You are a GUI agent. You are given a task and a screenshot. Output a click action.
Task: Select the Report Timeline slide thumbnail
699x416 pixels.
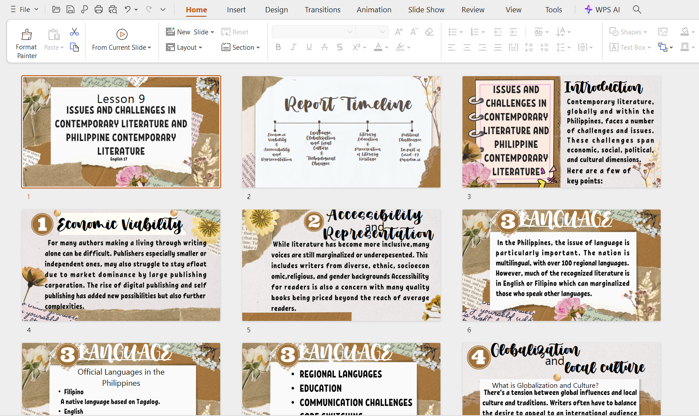(341, 132)
